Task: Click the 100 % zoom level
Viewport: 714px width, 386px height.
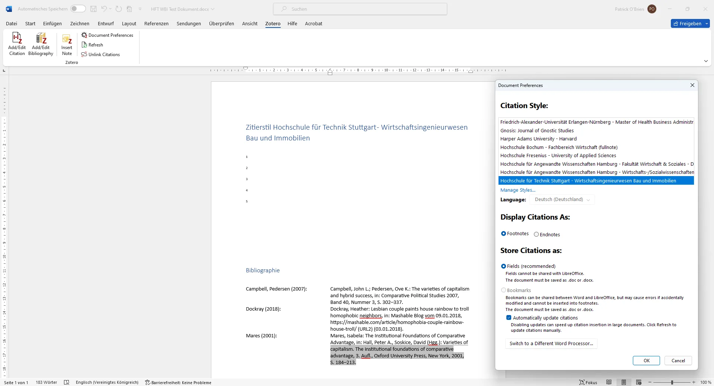Action: 705,382
